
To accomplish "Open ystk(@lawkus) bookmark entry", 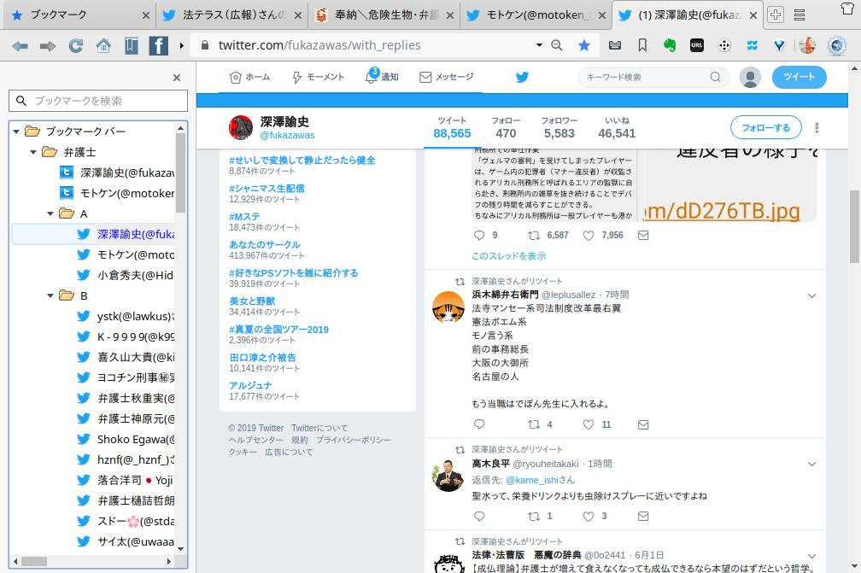I will (x=126, y=316).
